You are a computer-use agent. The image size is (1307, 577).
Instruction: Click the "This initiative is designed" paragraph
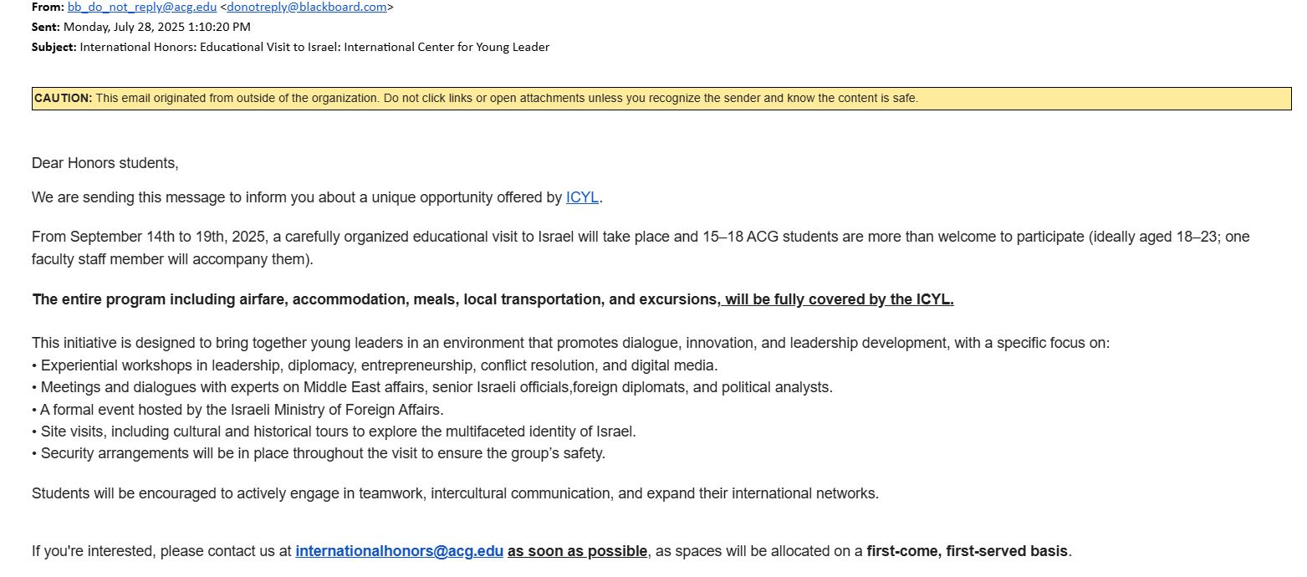coord(570,343)
